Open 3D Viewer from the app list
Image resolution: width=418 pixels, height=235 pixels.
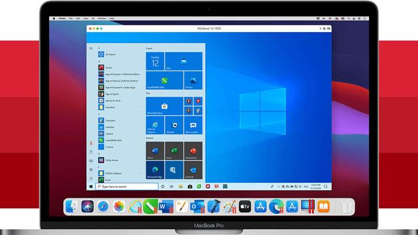106,54
